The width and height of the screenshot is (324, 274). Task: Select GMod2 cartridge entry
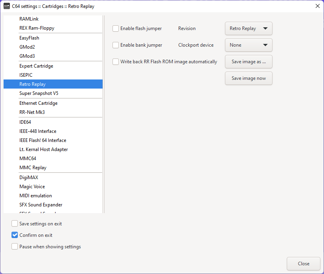(53, 47)
